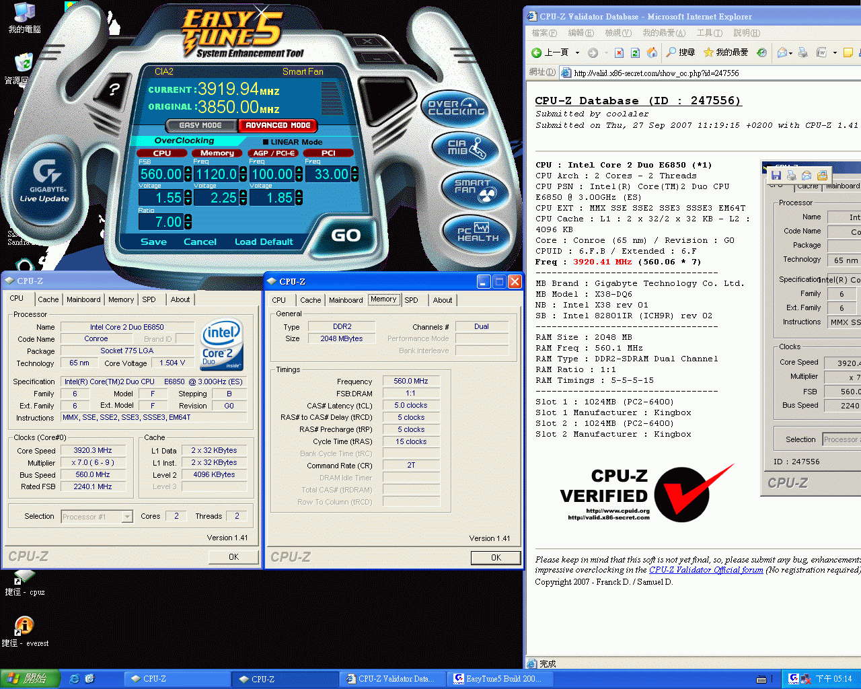This screenshot has height=689, width=861.
Task: Open the Smart Fan panel in EasyTune5
Action: tap(476, 190)
